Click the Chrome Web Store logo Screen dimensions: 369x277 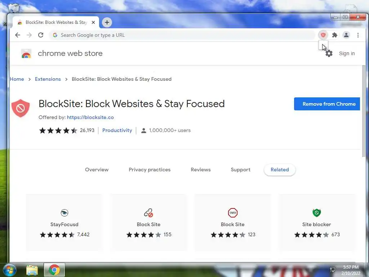pyautogui.click(x=26, y=53)
